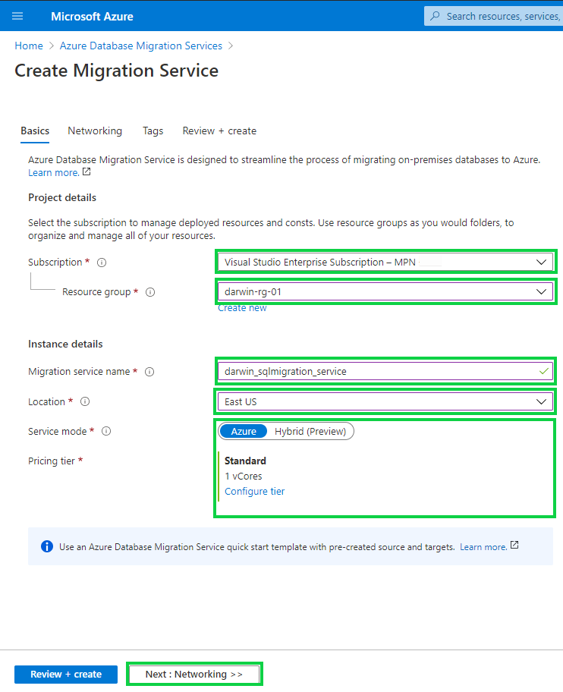Switch to the Review + create tab

(219, 131)
